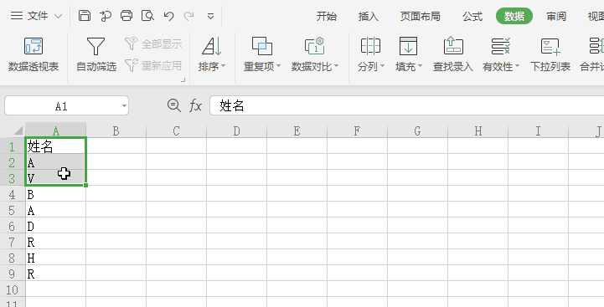This screenshot has height=307, width=604.
Task: Switch to the 插入 tab
Action: 369,16
